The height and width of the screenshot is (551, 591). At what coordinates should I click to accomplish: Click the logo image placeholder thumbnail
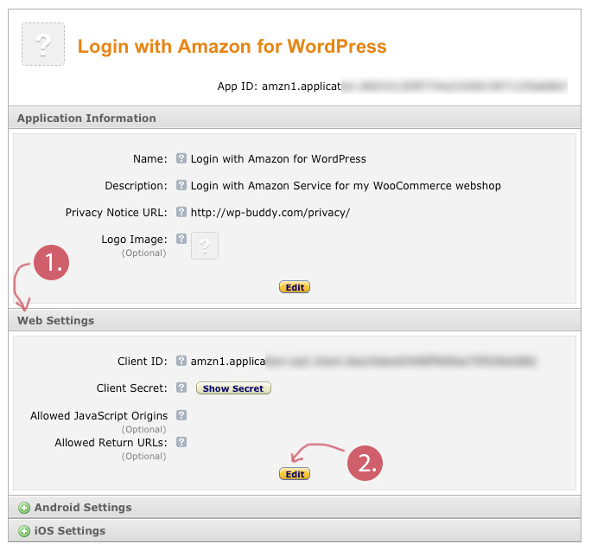point(205,246)
